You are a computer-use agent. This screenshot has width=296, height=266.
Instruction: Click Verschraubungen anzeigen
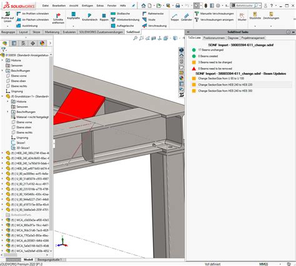(x=214, y=19)
